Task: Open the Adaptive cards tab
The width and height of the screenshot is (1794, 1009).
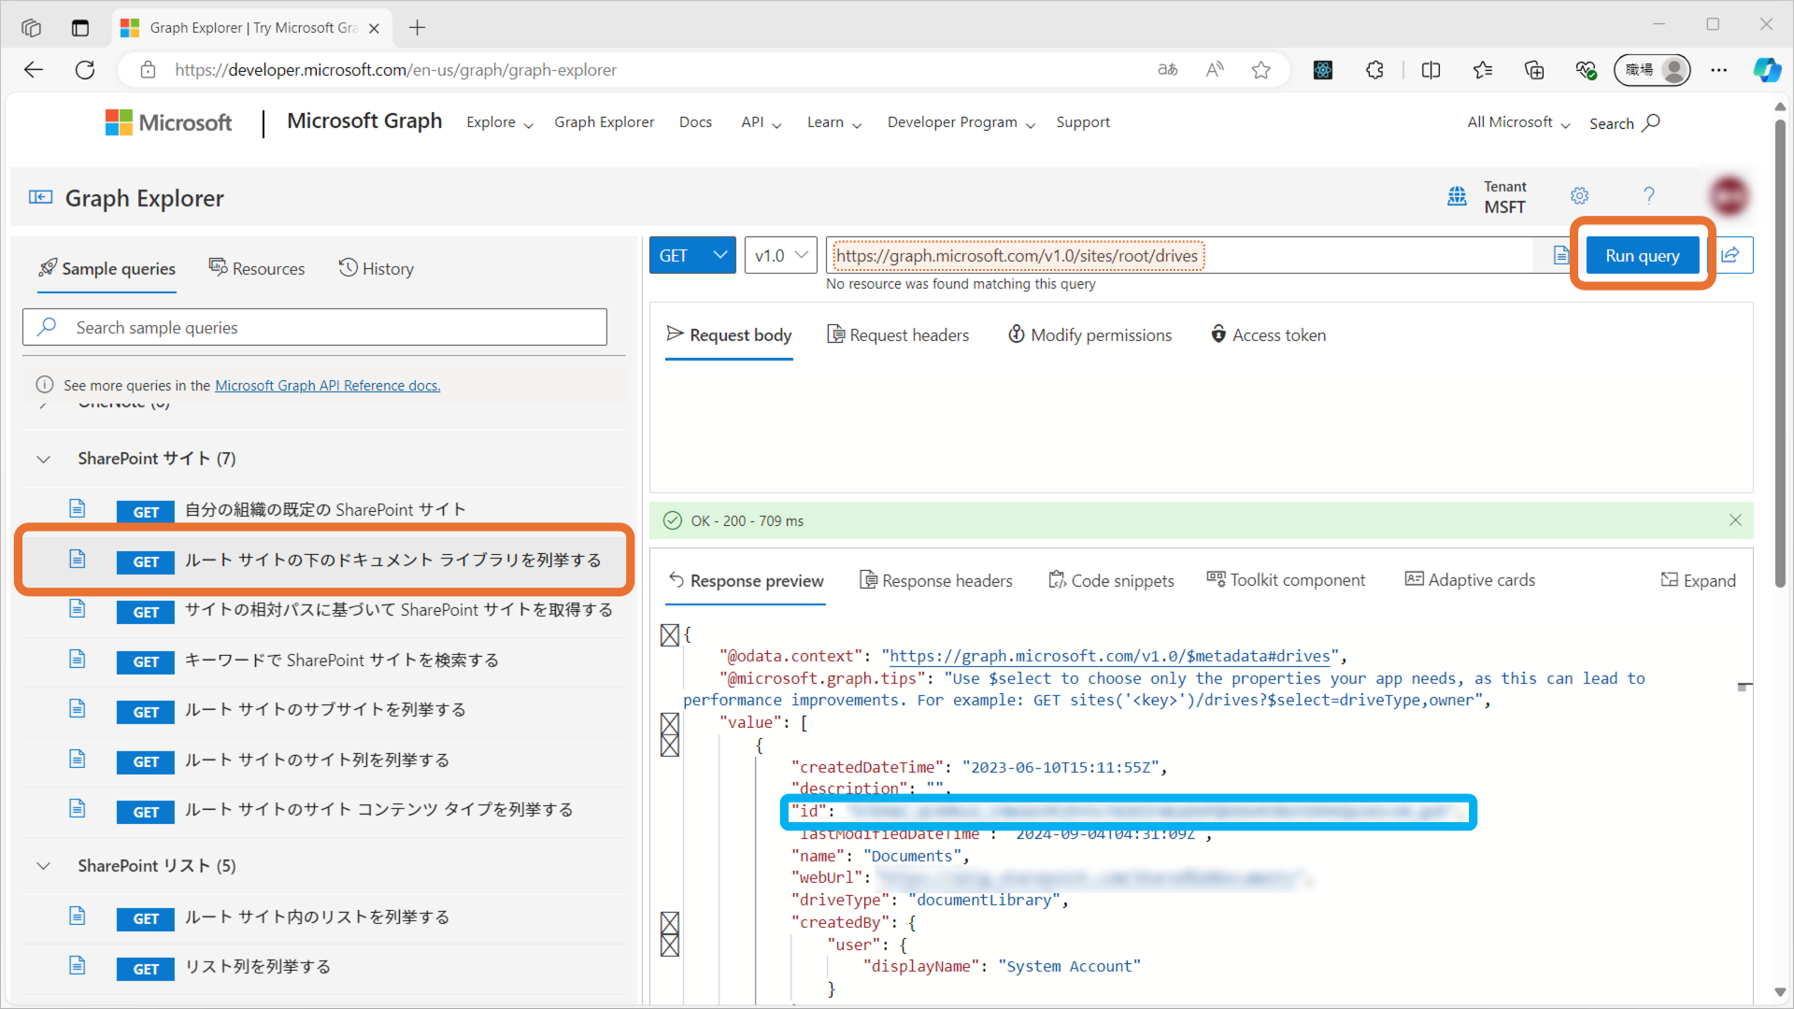Action: [x=1470, y=580]
